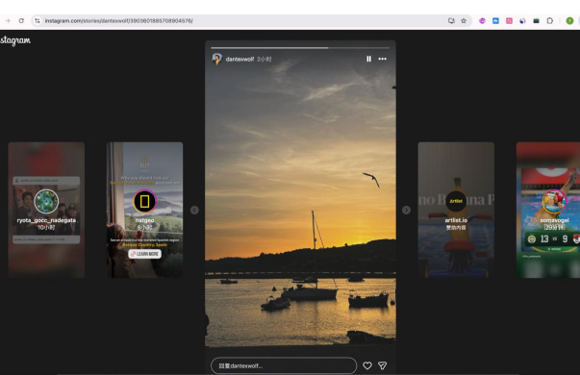Open the blue square extension icon
580x375 pixels.
pos(495,21)
